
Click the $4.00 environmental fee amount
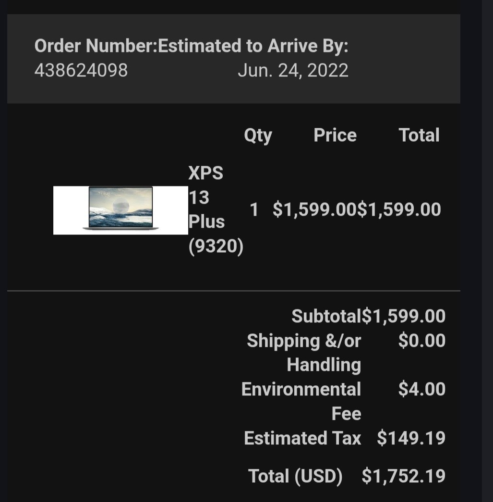click(x=421, y=389)
